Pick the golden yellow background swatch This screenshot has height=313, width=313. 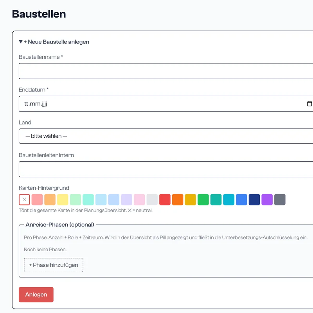(x=191, y=200)
